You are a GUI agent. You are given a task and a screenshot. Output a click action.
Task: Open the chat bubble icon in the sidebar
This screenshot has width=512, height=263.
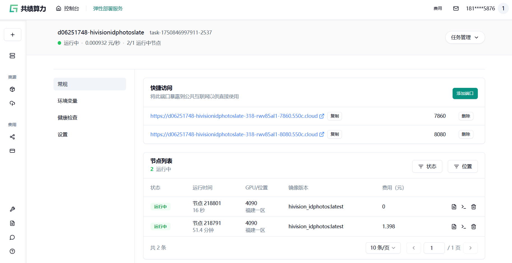click(x=12, y=237)
